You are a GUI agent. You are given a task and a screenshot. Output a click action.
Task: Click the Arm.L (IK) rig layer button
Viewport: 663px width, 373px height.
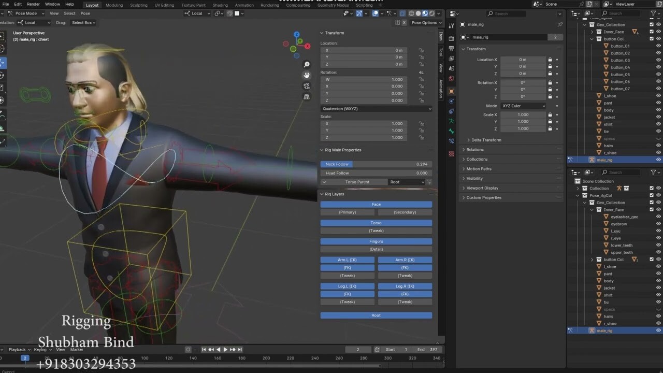(x=347, y=260)
